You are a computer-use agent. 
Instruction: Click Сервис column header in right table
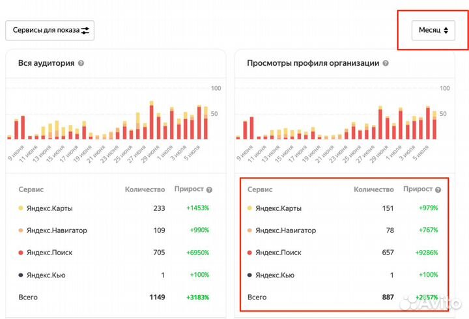coord(260,189)
